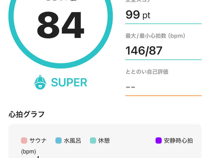Select the large 84 score value
The height and width of the screenshot is (158, 210).
[61, 25]
